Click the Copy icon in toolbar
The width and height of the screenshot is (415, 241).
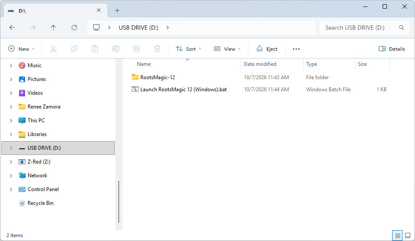click(74, 49)
